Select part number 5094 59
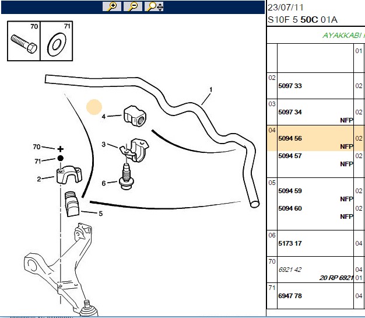The image size is (365, 318). click(x=290, y=191)
